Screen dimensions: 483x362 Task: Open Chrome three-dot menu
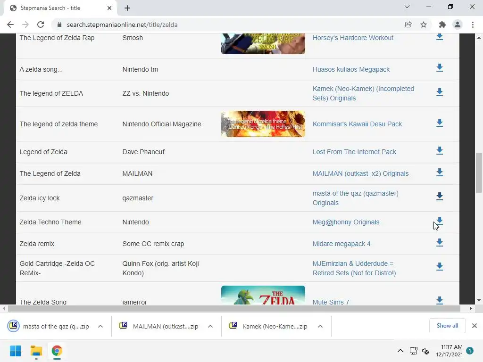473,25
